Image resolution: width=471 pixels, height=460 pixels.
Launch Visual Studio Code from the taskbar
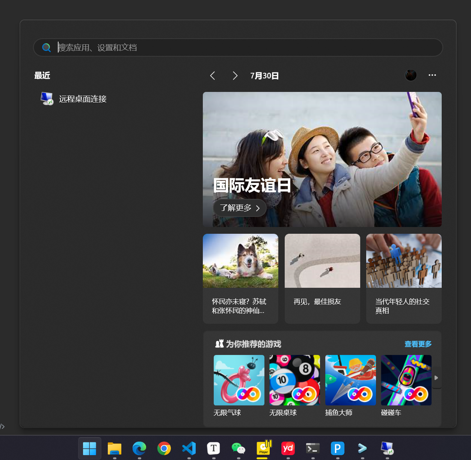click(189, 448)
